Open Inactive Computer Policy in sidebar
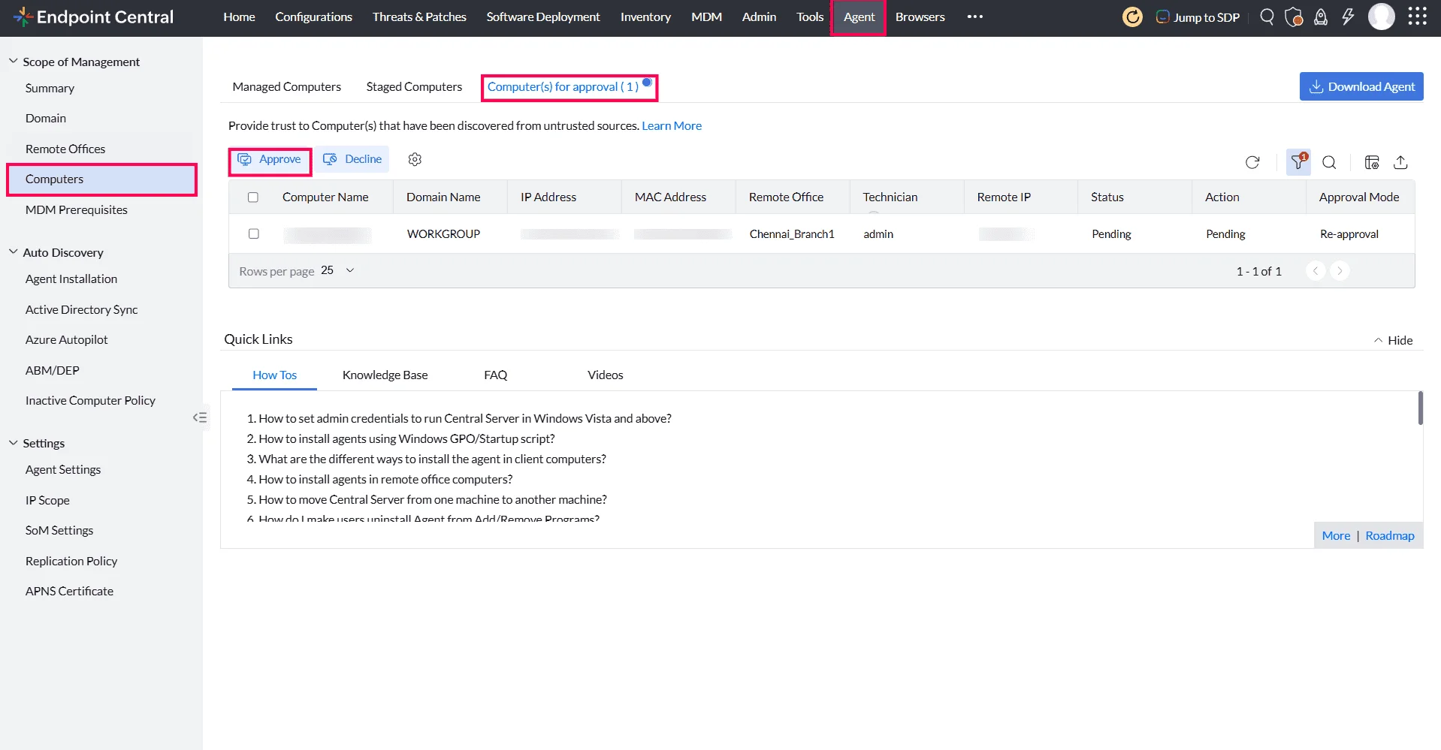 [x=90, y=400]
